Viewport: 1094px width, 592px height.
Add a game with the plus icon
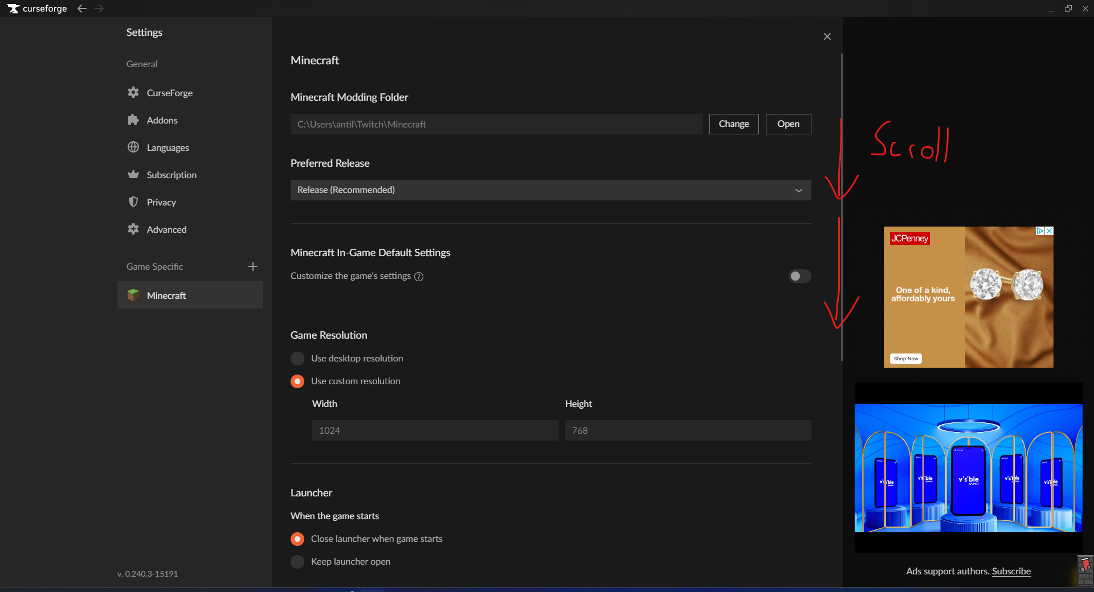point(253,266)
